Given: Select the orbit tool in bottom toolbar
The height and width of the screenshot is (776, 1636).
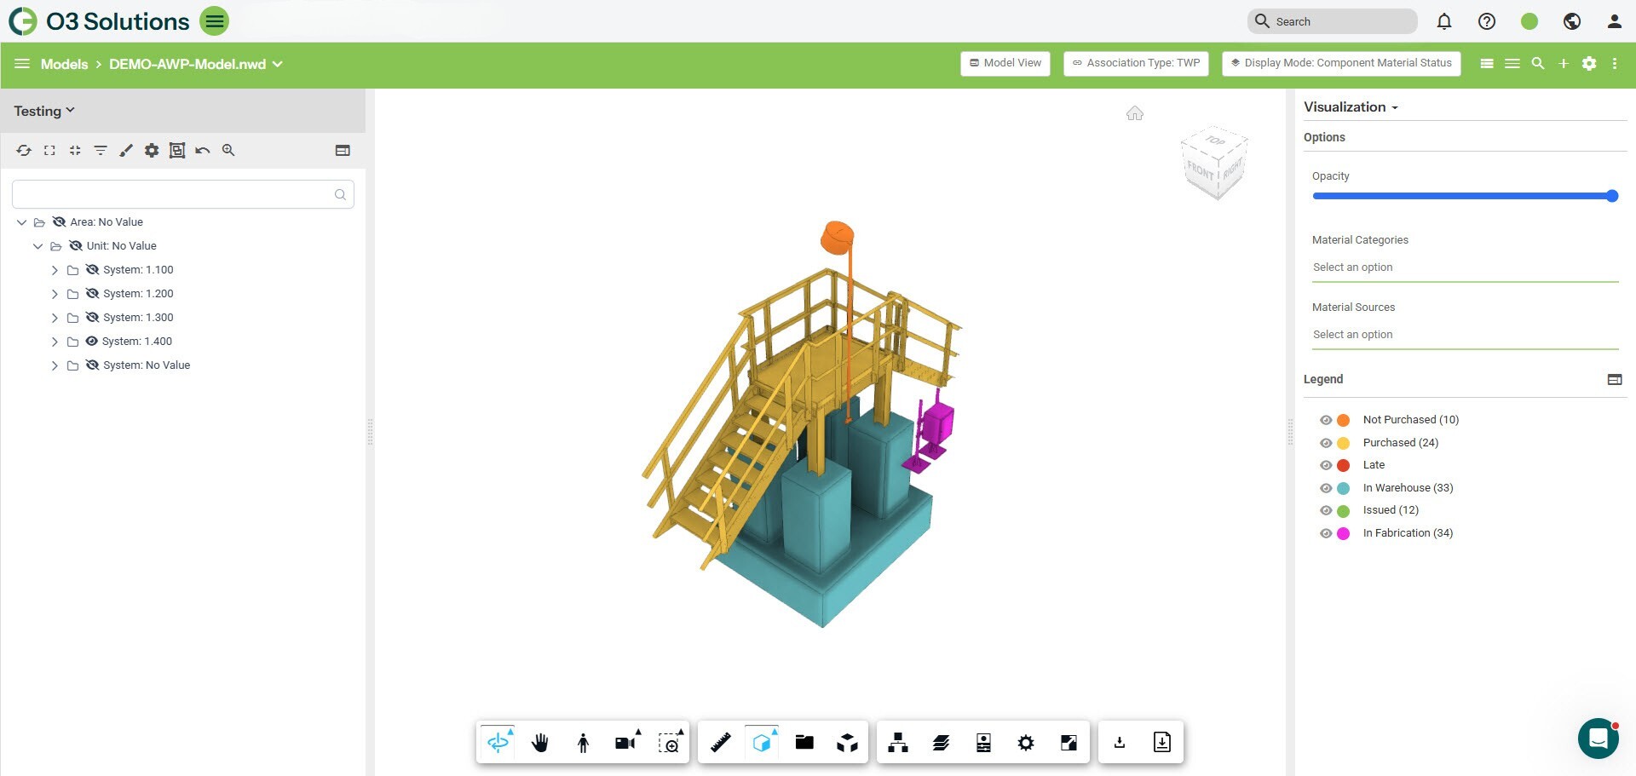Looking at the screenshot, I should click(x=498, y=743).
